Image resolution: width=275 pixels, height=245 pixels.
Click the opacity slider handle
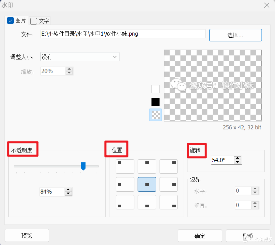83,166
